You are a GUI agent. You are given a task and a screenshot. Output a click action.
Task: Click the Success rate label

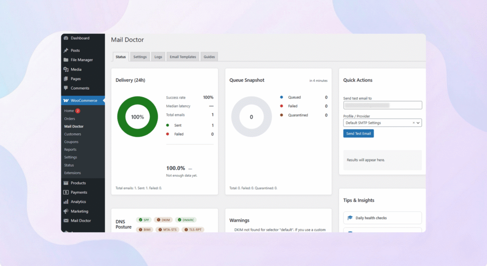pyautogui.click(x=175, y=98)
